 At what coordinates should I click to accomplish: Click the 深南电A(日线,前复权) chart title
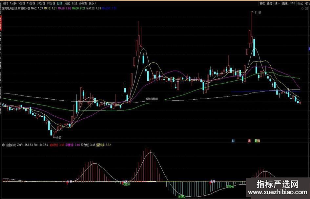[x=14, y=8]
